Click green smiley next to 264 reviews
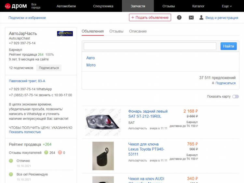The height and width of the screenshot is (183, 244). [46, 152]
